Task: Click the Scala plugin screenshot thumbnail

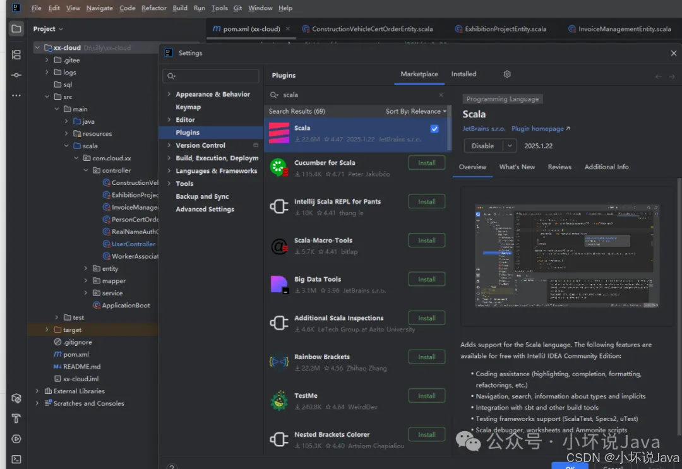Action: point(566,256)
